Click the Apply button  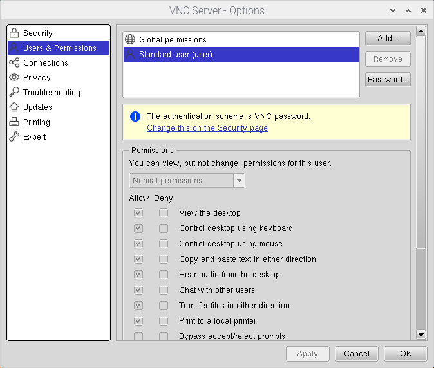308,354
